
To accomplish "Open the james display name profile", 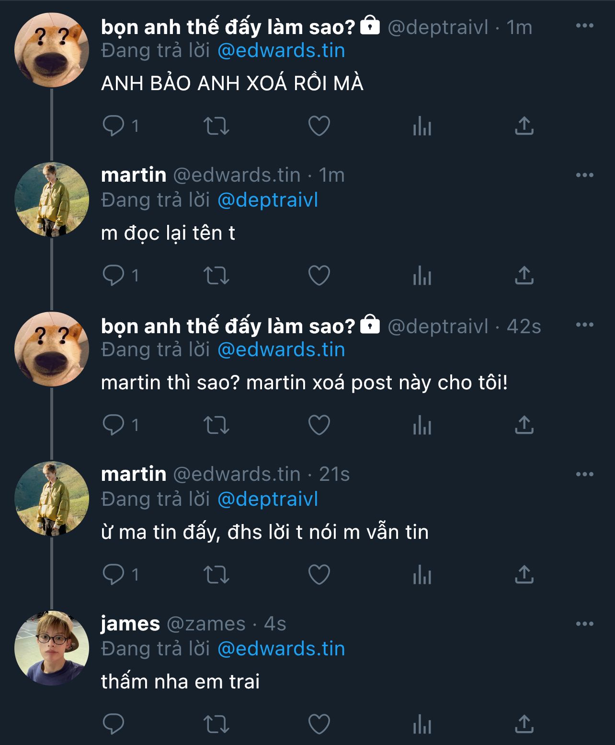I will pyautogui.click(x=130, y=624).
